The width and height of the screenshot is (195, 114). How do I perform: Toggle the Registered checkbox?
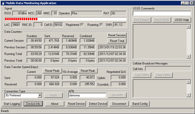pos(82,25)
